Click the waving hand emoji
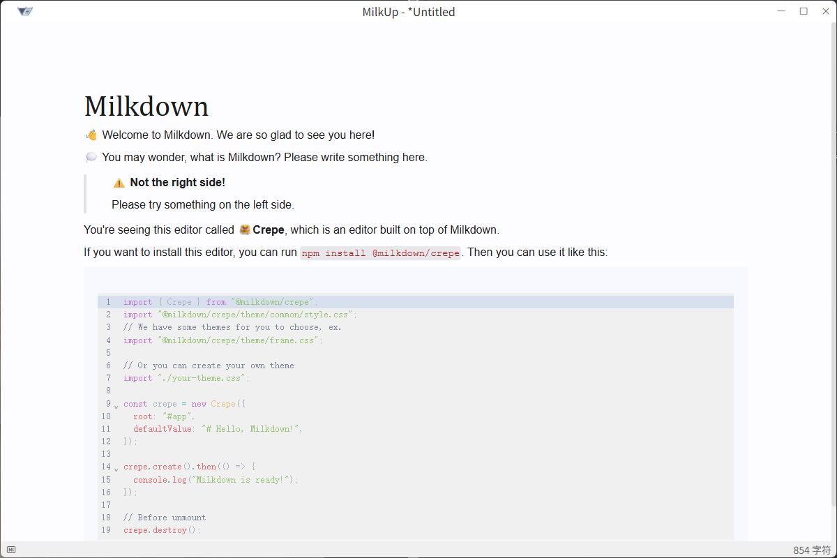Image resolution: width=837 pixels, height=558 pixels. [91, 135]
